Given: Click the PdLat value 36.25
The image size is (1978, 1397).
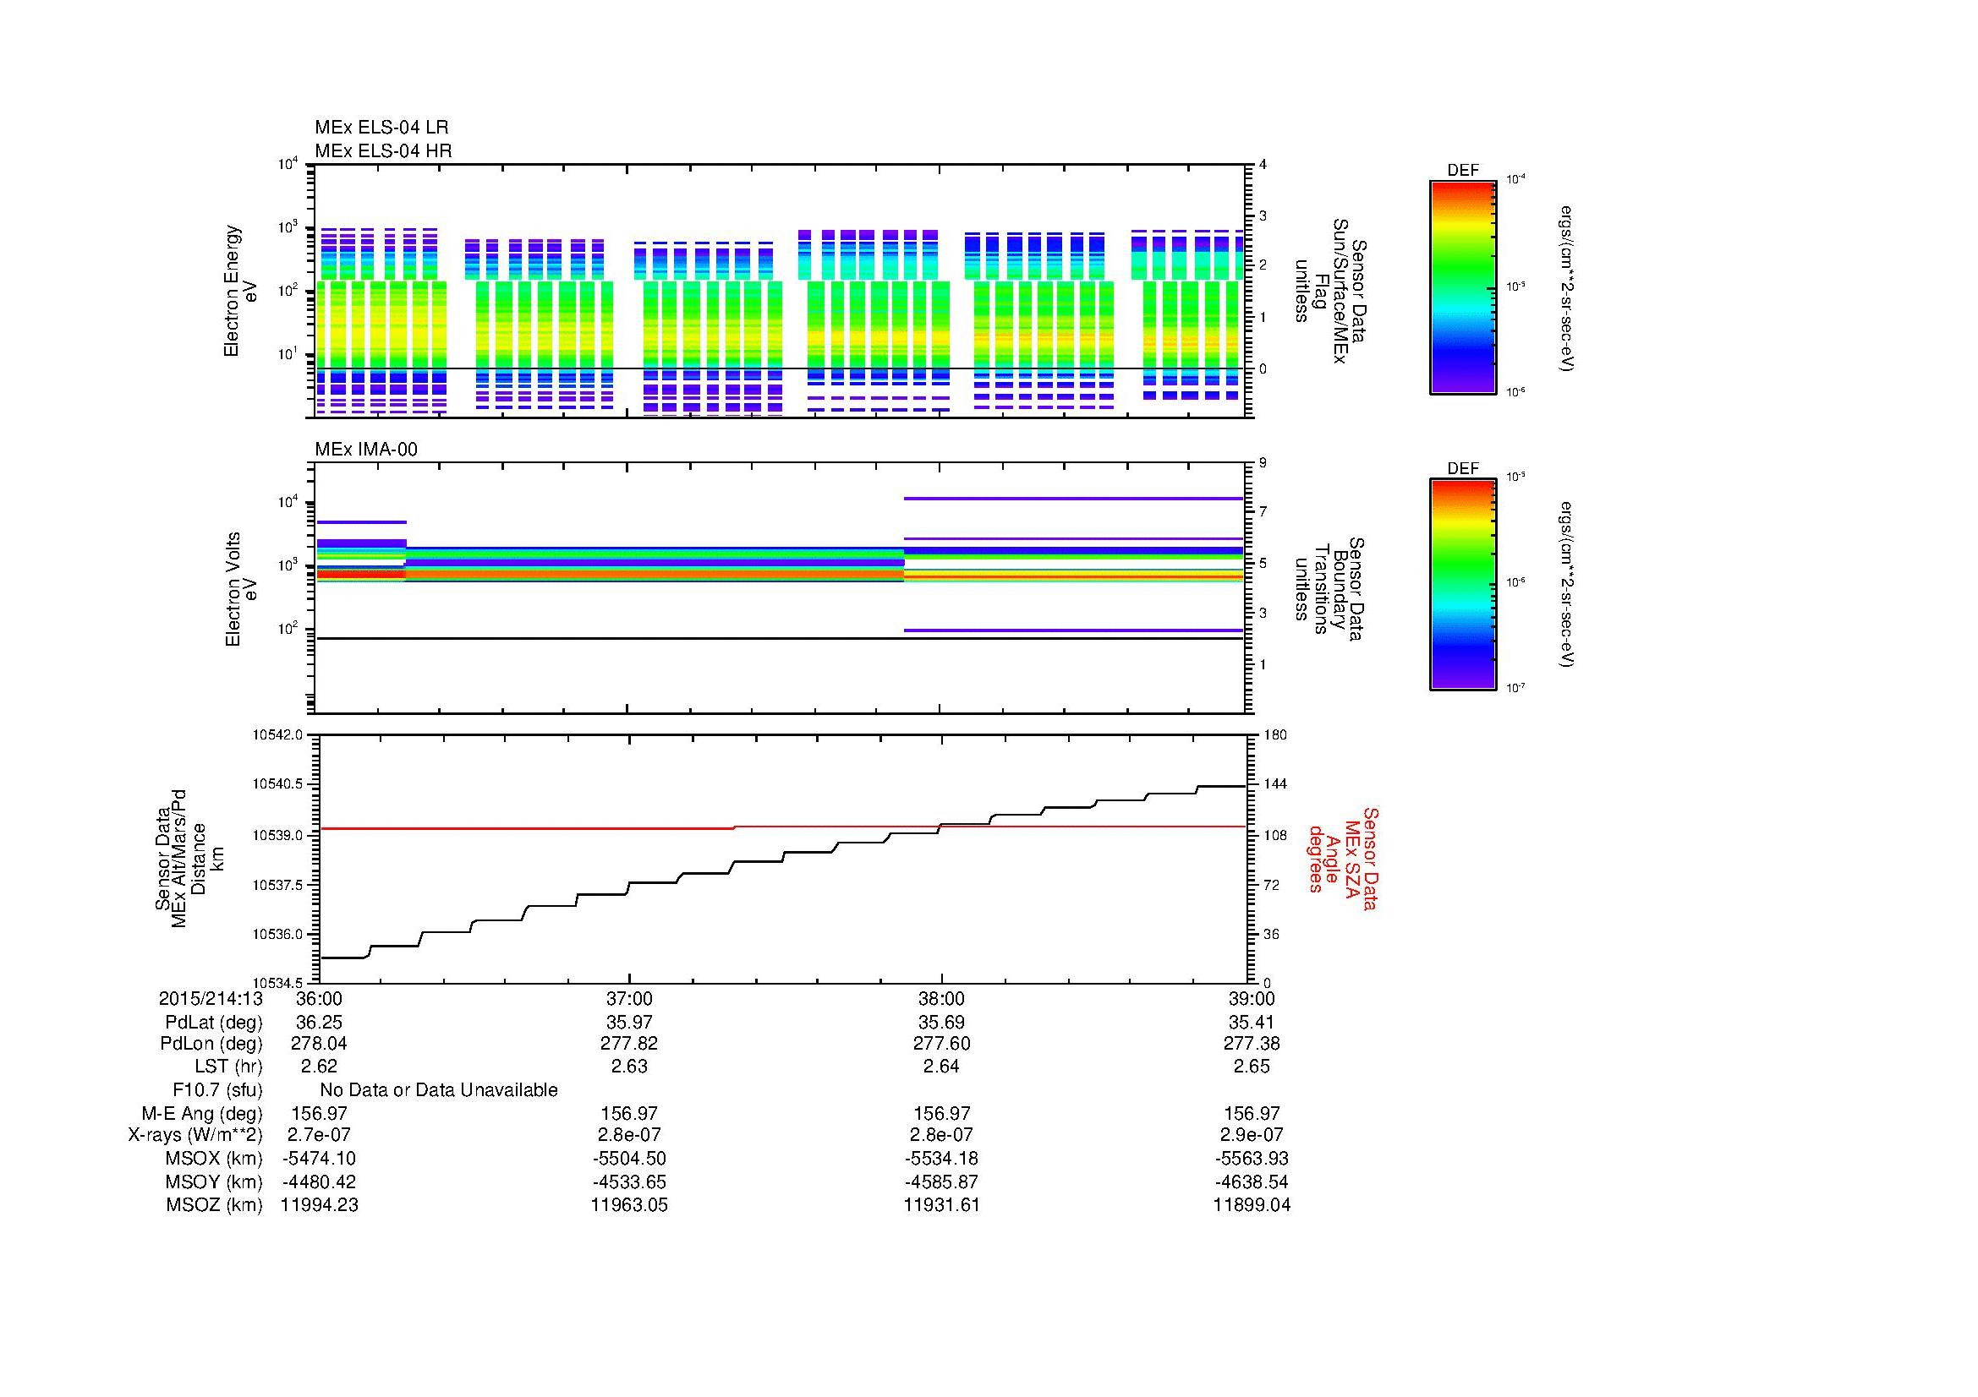Looking at the screenshot, I should tap(319, 1023).
